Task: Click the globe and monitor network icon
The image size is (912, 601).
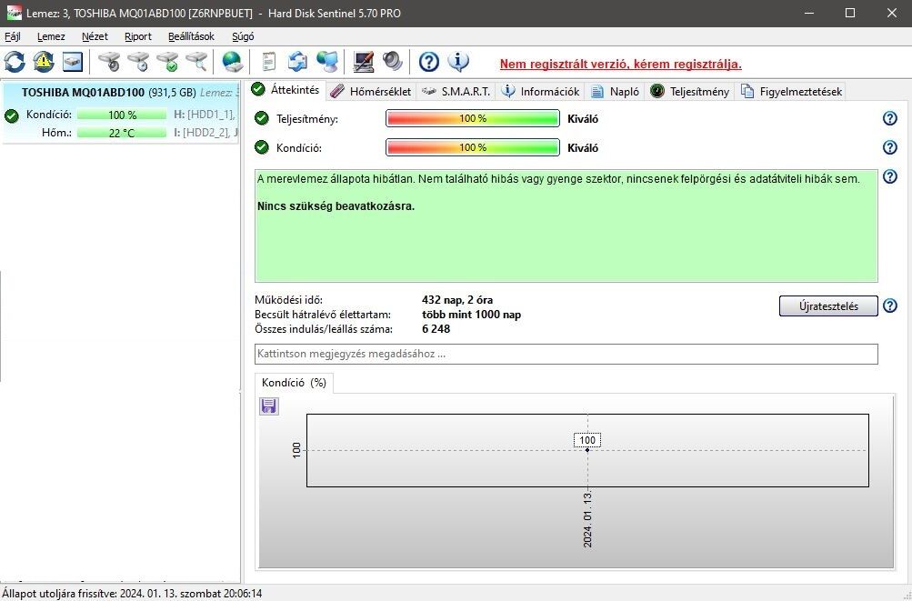Action: tap(326, 62)
